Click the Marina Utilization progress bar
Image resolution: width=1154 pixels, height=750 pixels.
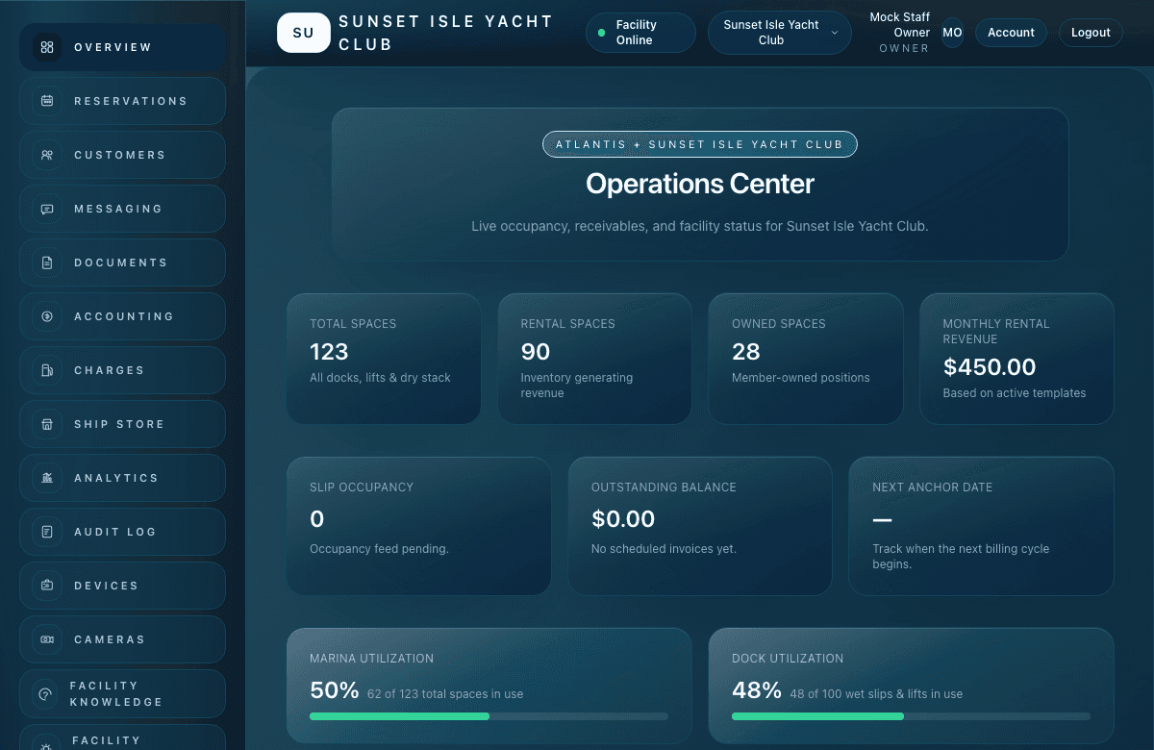[x=489, y=716]
